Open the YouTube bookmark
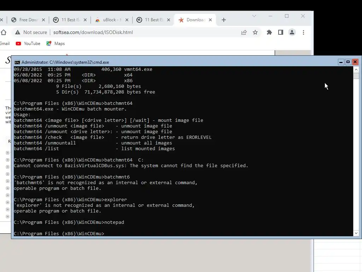The height and width of the screenshot is (272, 362). pos(28,44)
